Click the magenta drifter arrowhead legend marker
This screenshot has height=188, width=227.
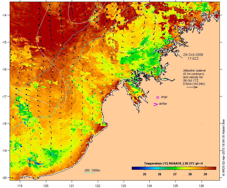click(x=156, y=105)
